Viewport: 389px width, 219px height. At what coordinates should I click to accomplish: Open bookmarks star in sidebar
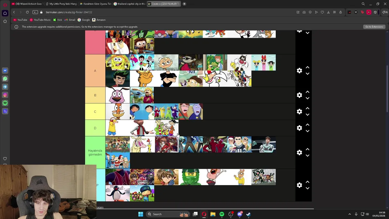click(x=5, y=21)
